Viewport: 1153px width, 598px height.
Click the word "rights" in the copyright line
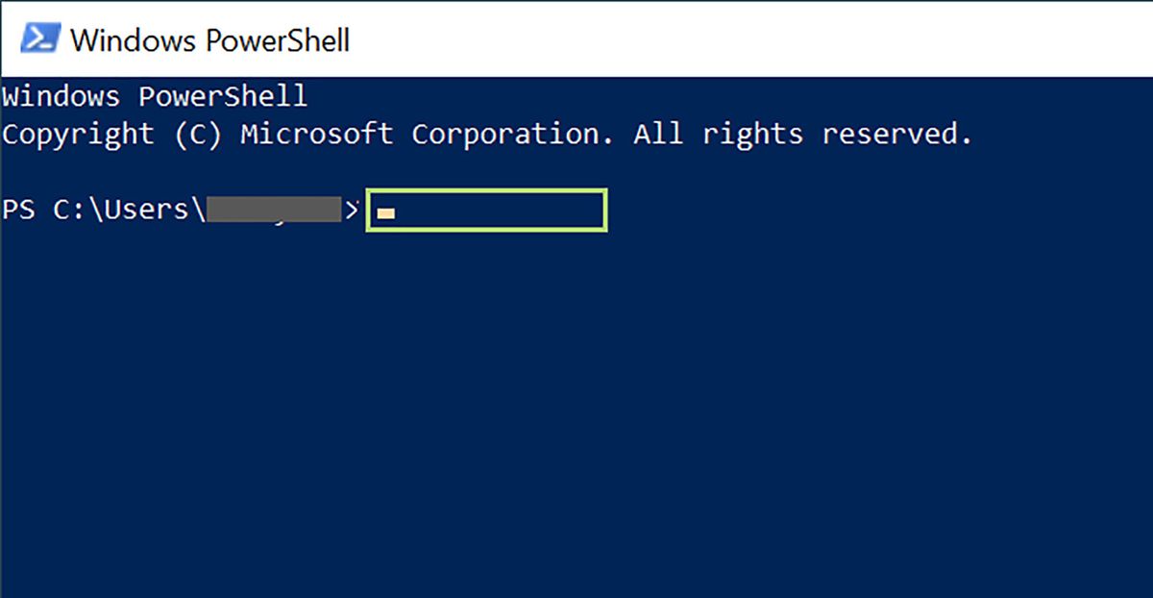(x=752, y=134)
